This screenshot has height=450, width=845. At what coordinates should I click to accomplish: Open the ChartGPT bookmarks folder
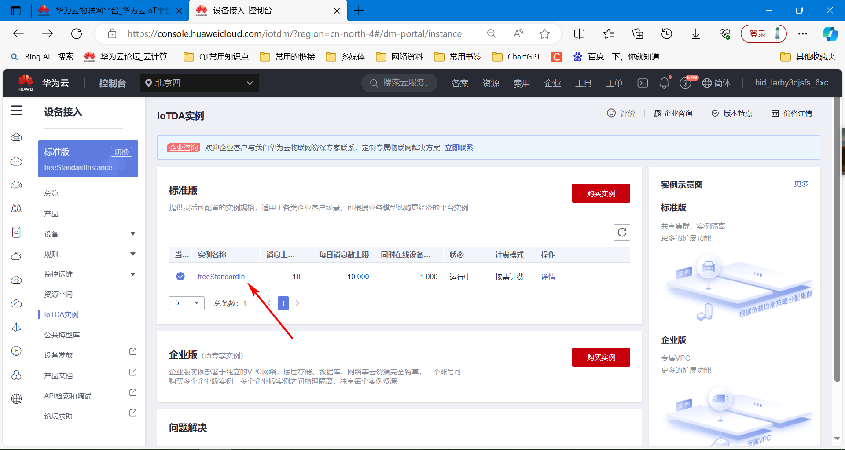tap(517, 56)
